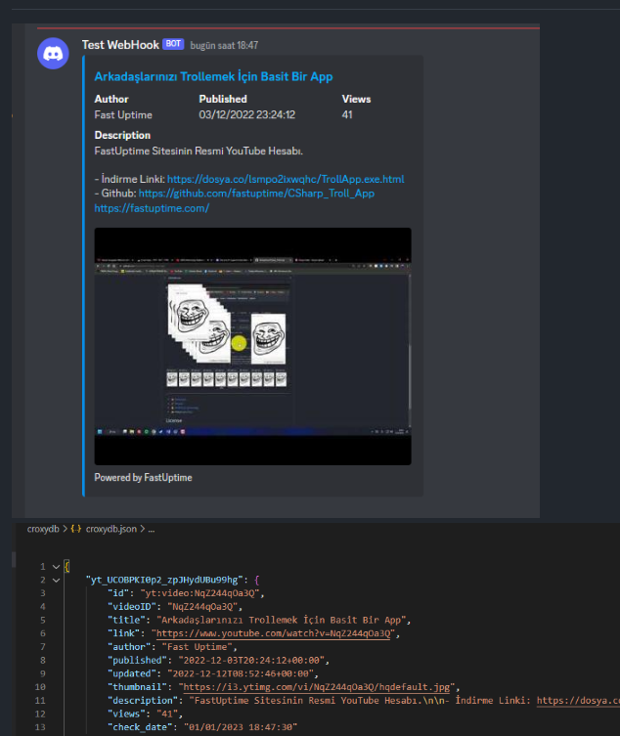This screenshot has width=620, height=736.
Task: Click the views value "41" on line 12
Action: tap(167, 714)
